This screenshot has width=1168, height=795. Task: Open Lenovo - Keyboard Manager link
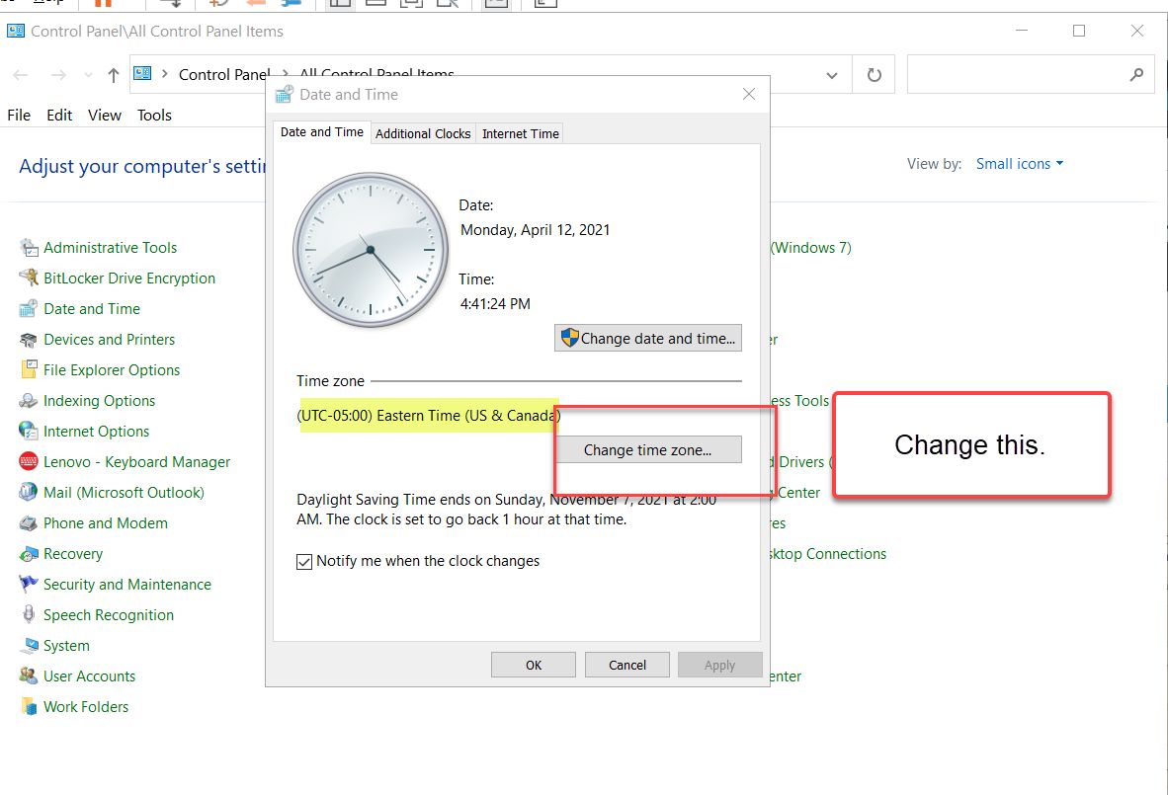pos(137,461)
